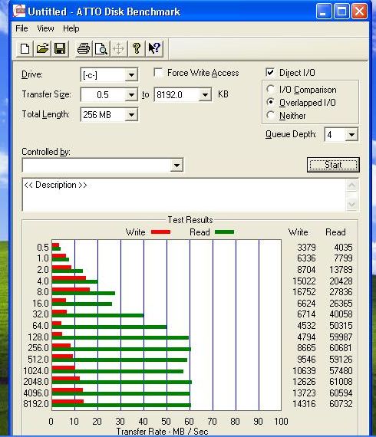Open Print Preview toolbar icon
This screenshot has height=437, width=376.
click(101, 48)
